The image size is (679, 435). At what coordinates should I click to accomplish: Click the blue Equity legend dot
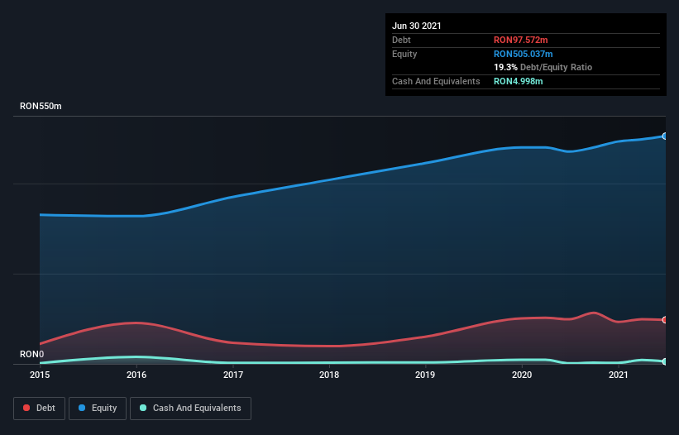pos(82,408)
